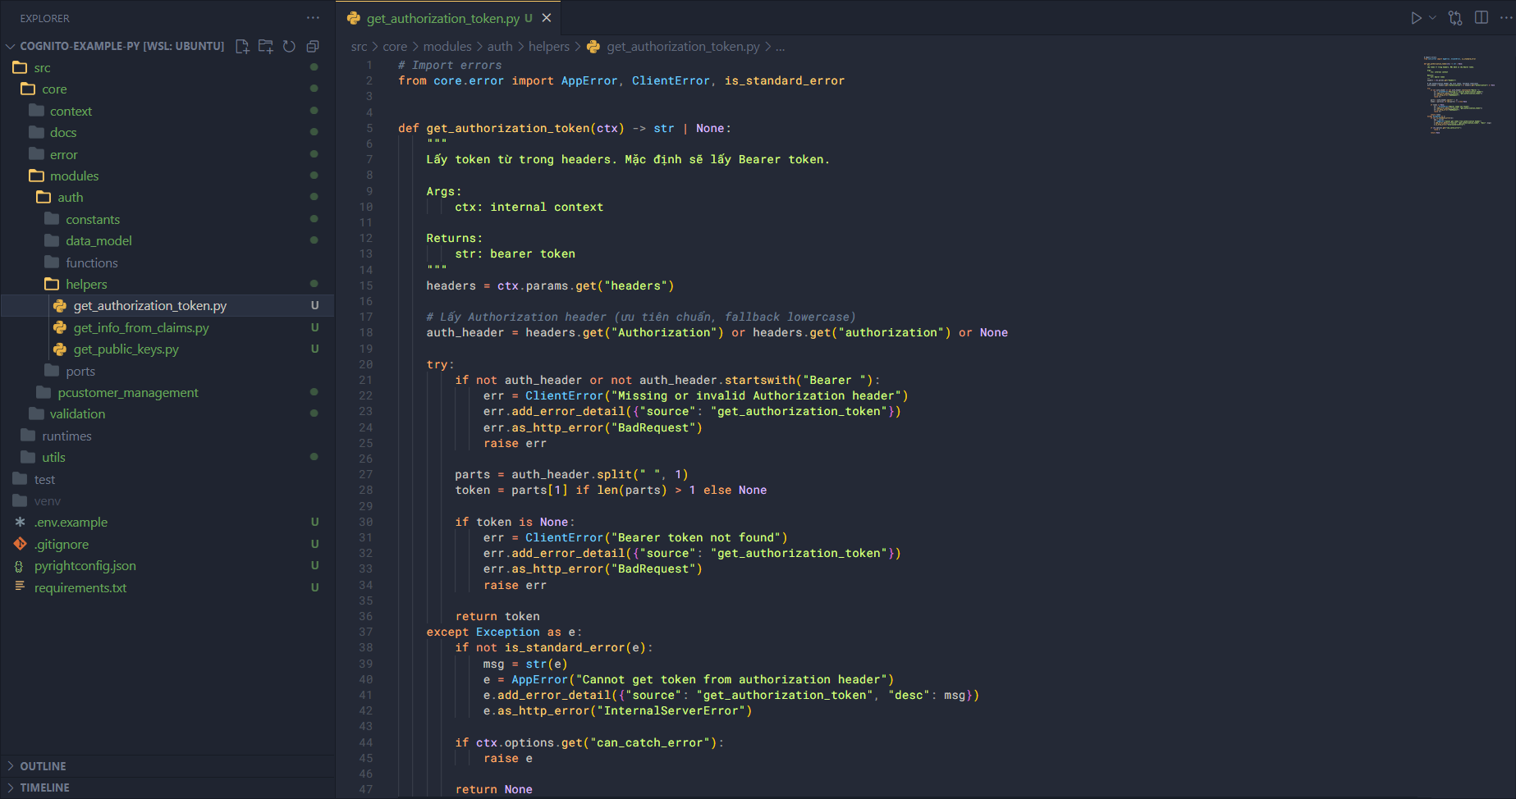Open changes with the compare icon
This screenshot has height=799, width=1516.
[1455, 18]
